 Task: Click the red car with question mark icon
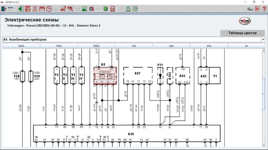pyautogui.click(x=63, y=9)
